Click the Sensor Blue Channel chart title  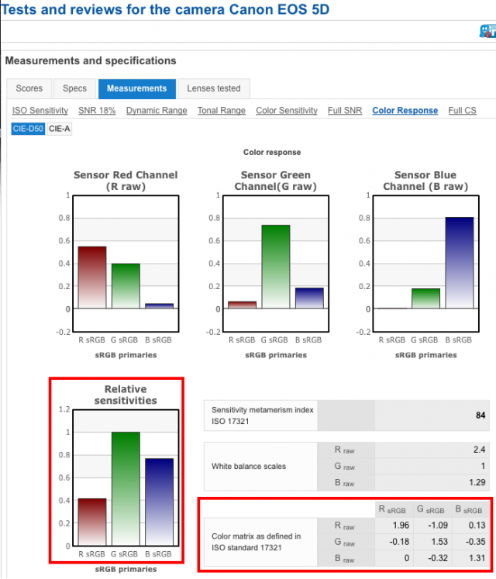click(425, 181)
